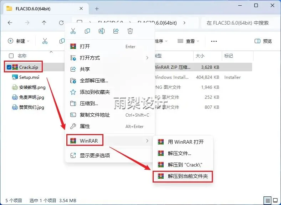Expand the chevron after FLAC3D.6.0(64bit) breadcrumb
The height and width of the screenshot is (205, 281).
[x=184, y=23]
